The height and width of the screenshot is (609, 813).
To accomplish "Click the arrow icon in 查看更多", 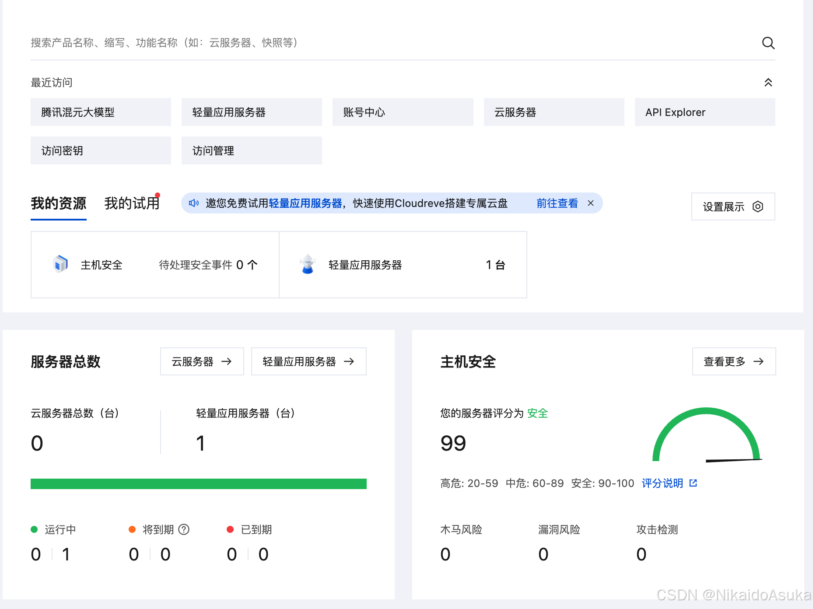I will tap(758, 361).
